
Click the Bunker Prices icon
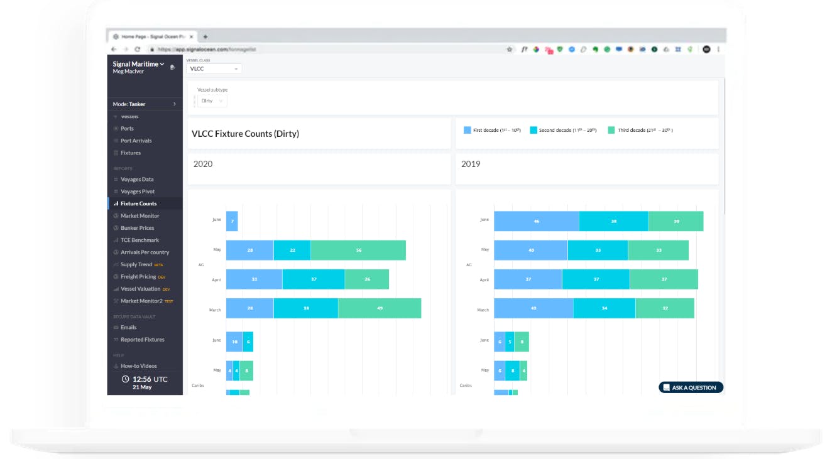(x=116, y=227)
